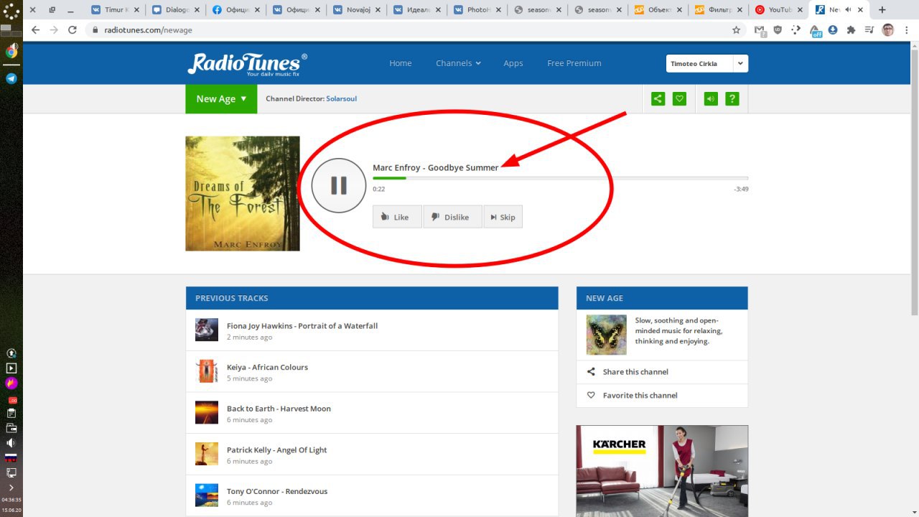Open the Kärcher advertisement banner

coord(662,471)
